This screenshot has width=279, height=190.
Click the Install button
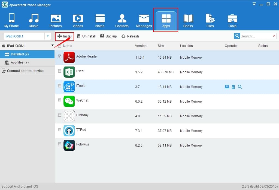pos(65,36)
